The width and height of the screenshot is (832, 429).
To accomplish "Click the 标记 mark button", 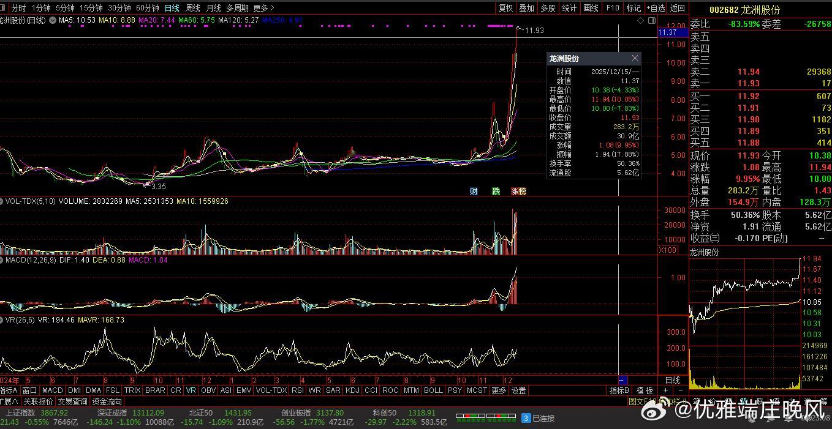I will [633, 8].
